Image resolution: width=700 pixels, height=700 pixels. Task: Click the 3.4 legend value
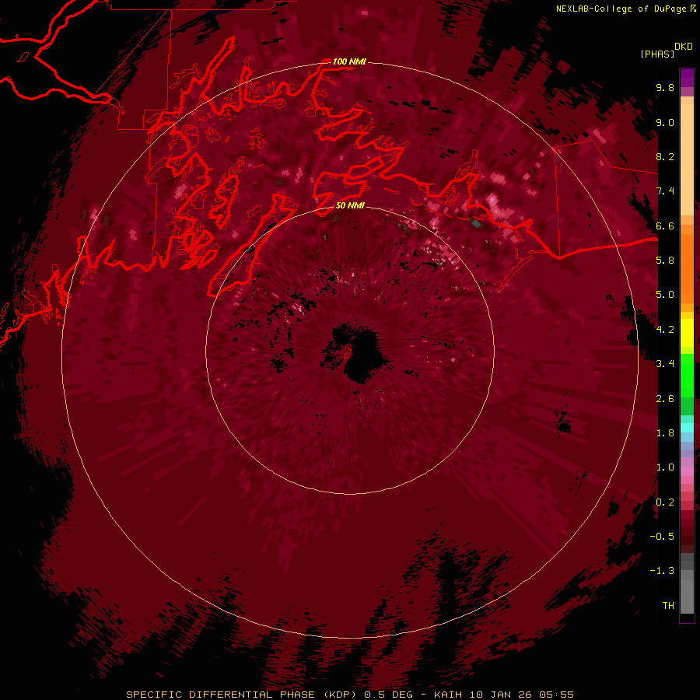pyautogui.click(x=665, y=364)
